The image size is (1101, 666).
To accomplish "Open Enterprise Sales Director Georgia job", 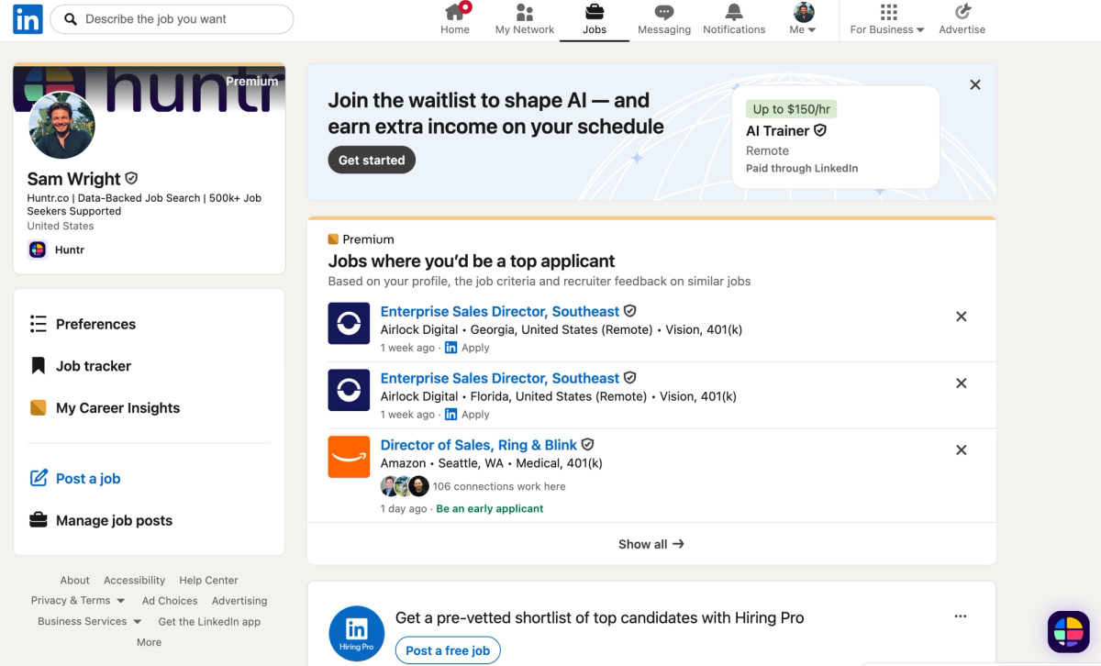I will 500,312.
